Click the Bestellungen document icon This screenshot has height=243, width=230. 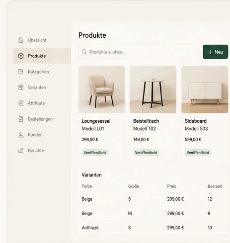click(x=21, y=119)
